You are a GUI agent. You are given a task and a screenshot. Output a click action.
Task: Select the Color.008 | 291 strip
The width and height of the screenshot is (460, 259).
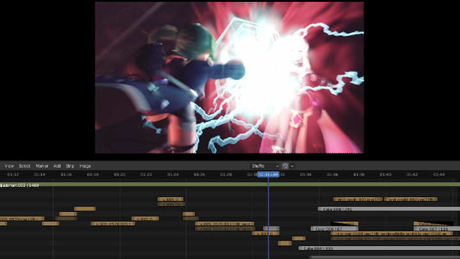tap(389, 209)
